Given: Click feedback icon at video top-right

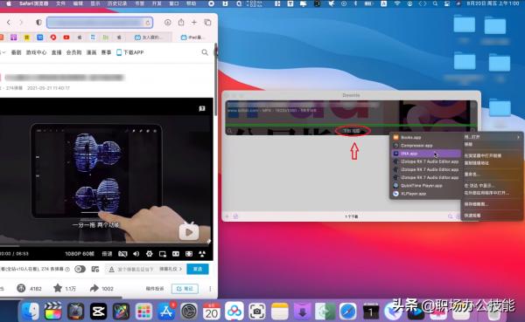Looking at the screenshot, I should (x=202, y=108).
